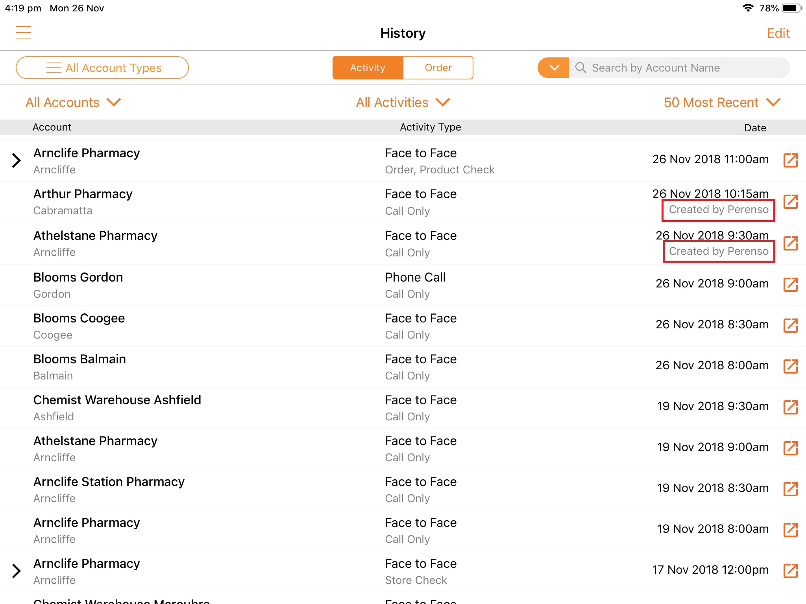Tap edit icon on Arncliffe Station Pharmacy row
The image size is (806, 604).
pyautogui.click(x=790, y=489)
